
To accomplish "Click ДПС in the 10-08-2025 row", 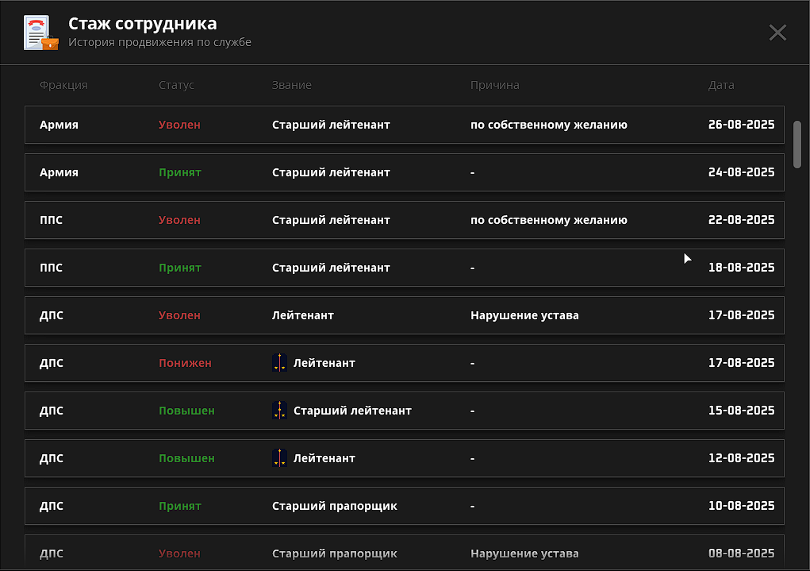I will click(x=51, y=506).
